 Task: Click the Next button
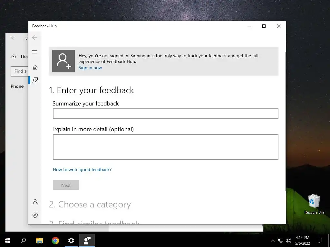[66, 185]
